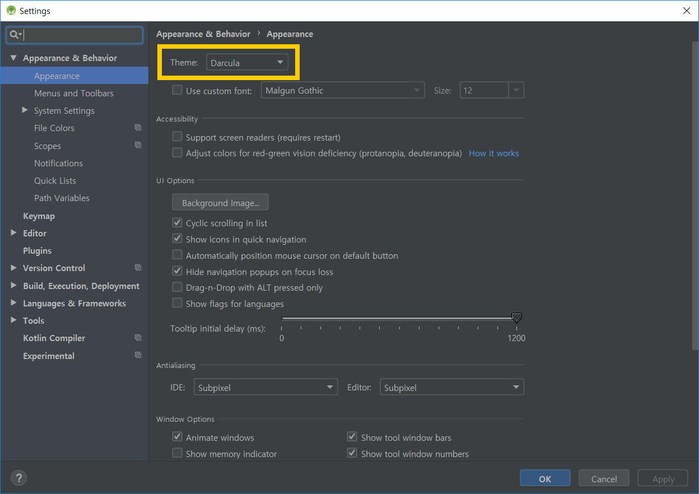Select Menus and Toolbars settings
This screenshot has height=494, width=699.
point(74,93)
